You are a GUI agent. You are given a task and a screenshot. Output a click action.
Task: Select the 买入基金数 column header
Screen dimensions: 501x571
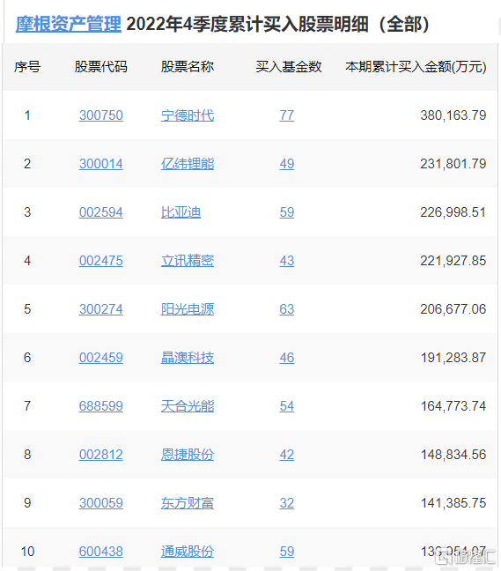pos(289,67)
